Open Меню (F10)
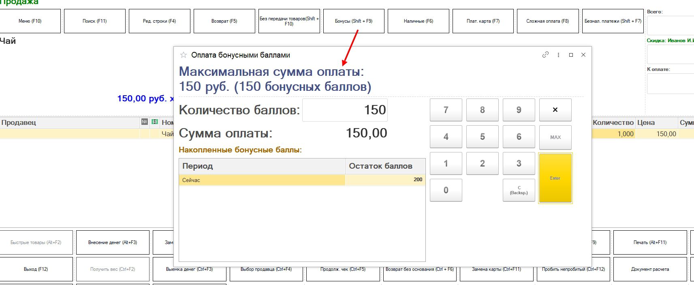The image size is (694, 285). point(30,21)
